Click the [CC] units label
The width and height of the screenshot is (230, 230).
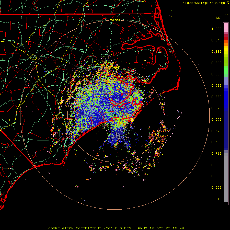(218, 18)
